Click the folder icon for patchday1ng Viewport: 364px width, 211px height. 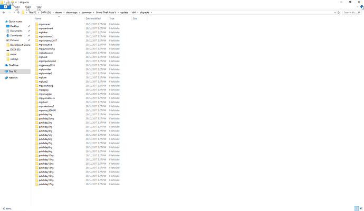[x=36, y=114]
